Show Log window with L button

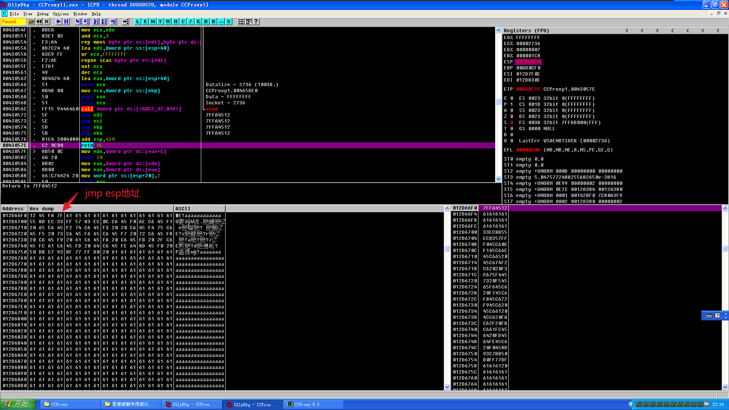(137, 22)
